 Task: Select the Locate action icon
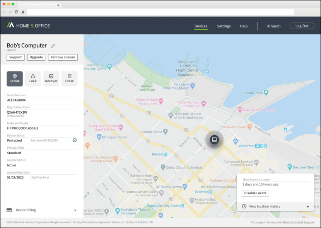[x=15, y=77]
